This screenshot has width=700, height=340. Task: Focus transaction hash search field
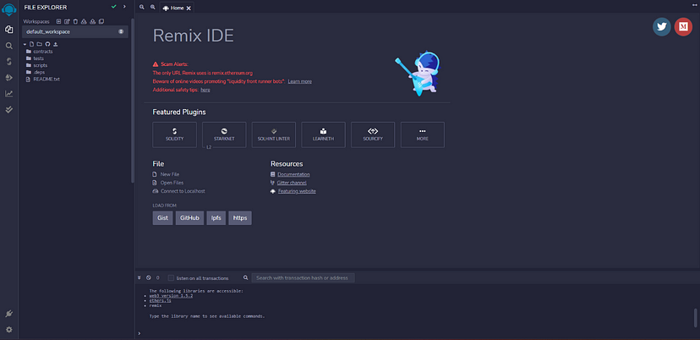[304, 278]
